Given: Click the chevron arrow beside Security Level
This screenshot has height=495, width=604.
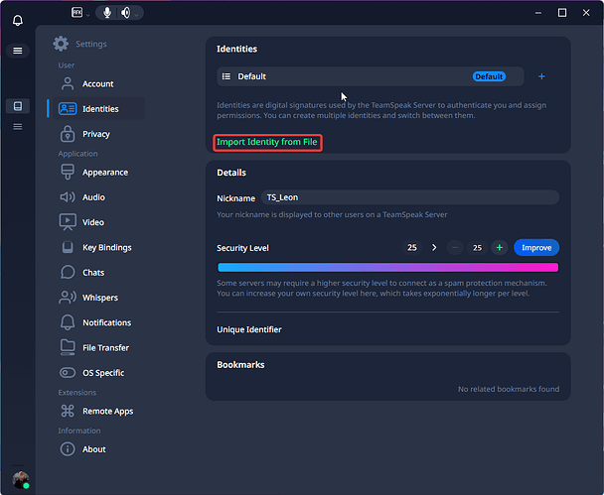Looking at the screenshot, I should [x=434, y=248].
